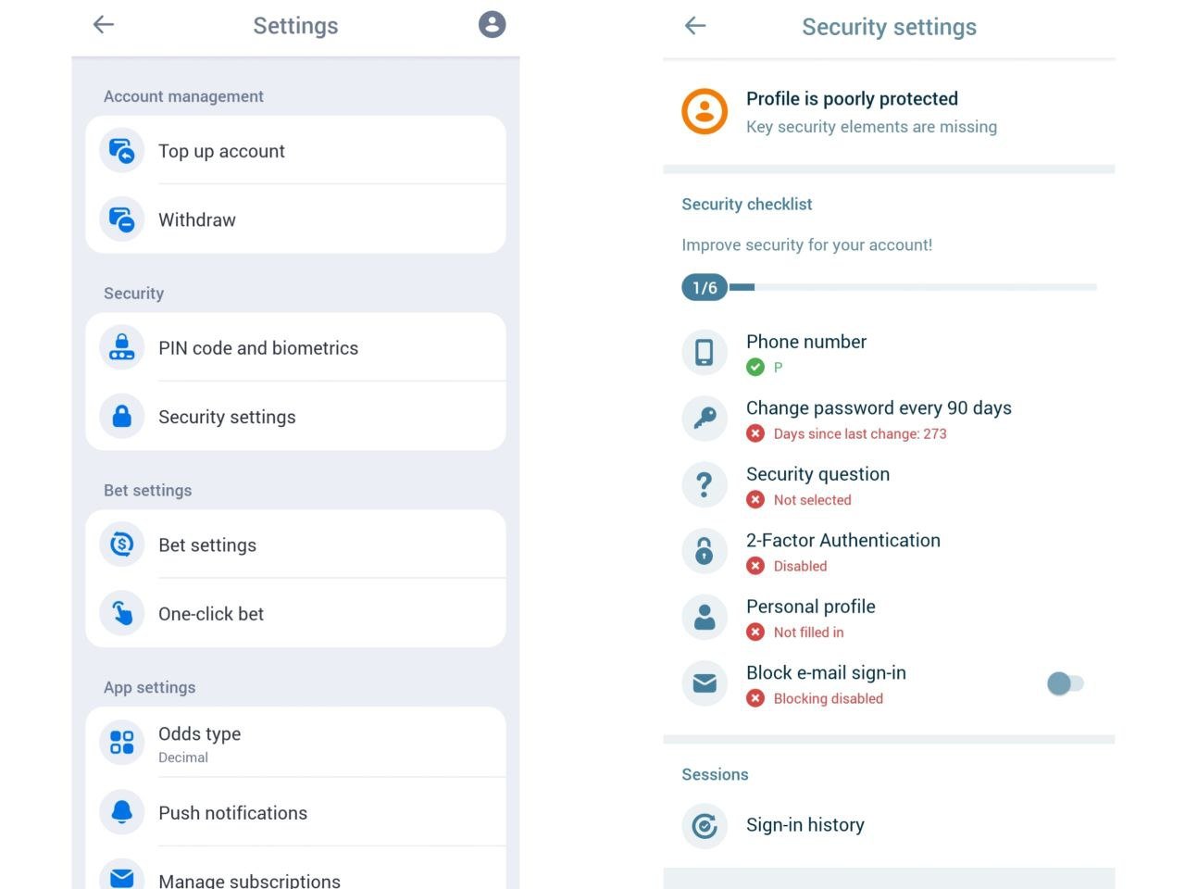Open Personal profile checklist item
Image resolution: width=1185 pixels, height=889 pixels.
coord(889,618)
